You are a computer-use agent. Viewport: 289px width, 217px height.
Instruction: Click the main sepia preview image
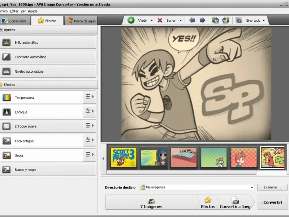(x=196, y=84)
